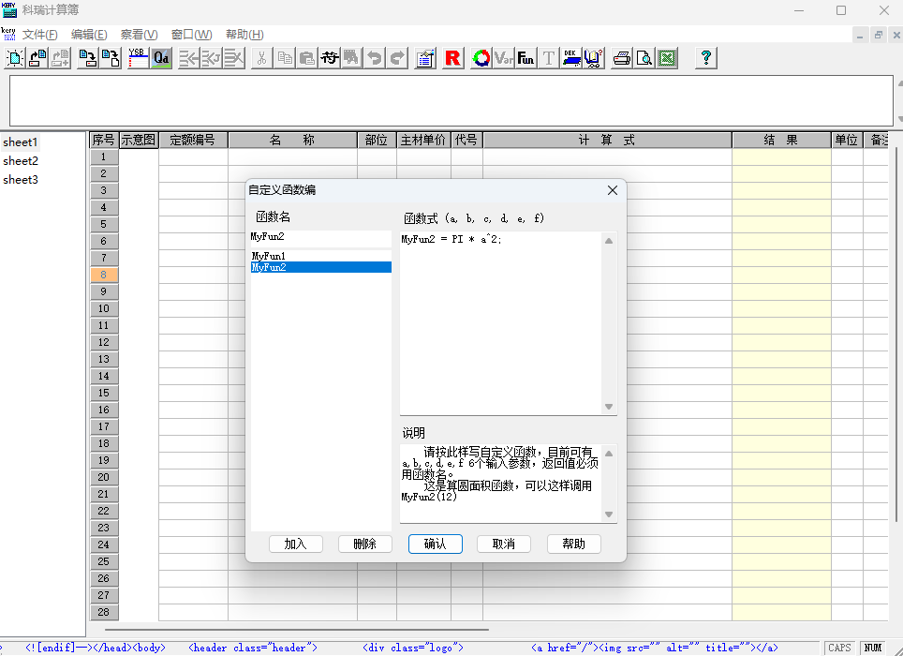This screenshot has height=656, width=903.
Task: Switch to sheet2 in the sheet list
Action: coord(21,161)
